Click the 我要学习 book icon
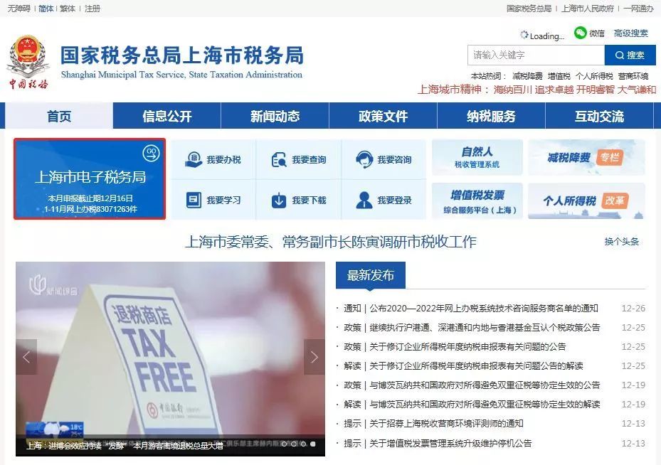 (x=194, y=200)
